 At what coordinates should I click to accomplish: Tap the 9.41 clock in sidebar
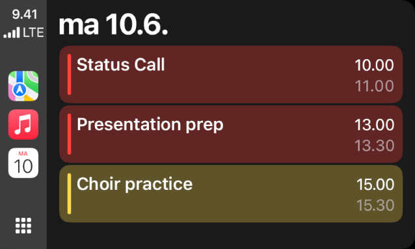coord(25,14)
